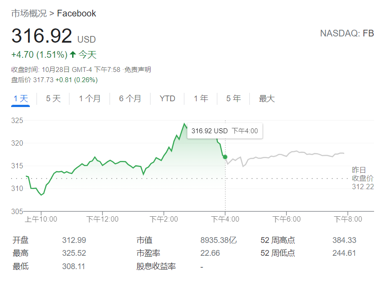Click the green upward arrow icon

point(73,55)
